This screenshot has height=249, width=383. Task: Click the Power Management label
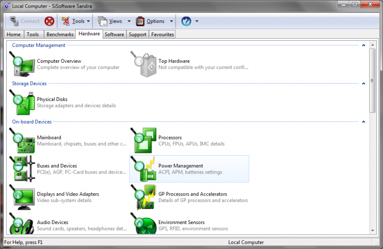[x=180, y=166]
